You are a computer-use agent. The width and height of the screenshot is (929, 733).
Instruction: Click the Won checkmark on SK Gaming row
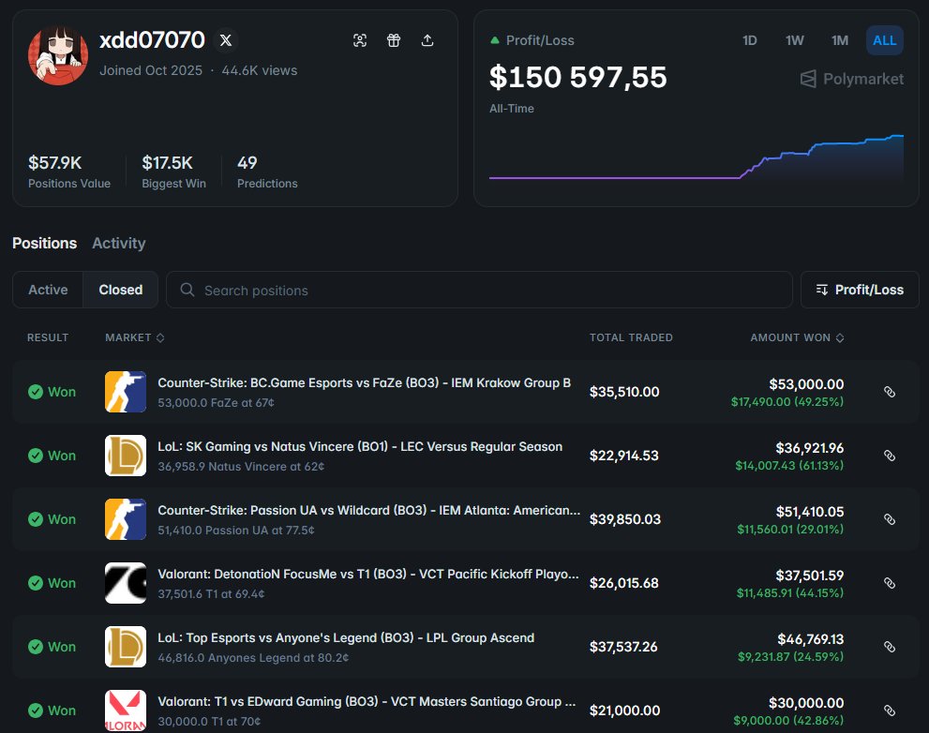click(x=36, y=456)
